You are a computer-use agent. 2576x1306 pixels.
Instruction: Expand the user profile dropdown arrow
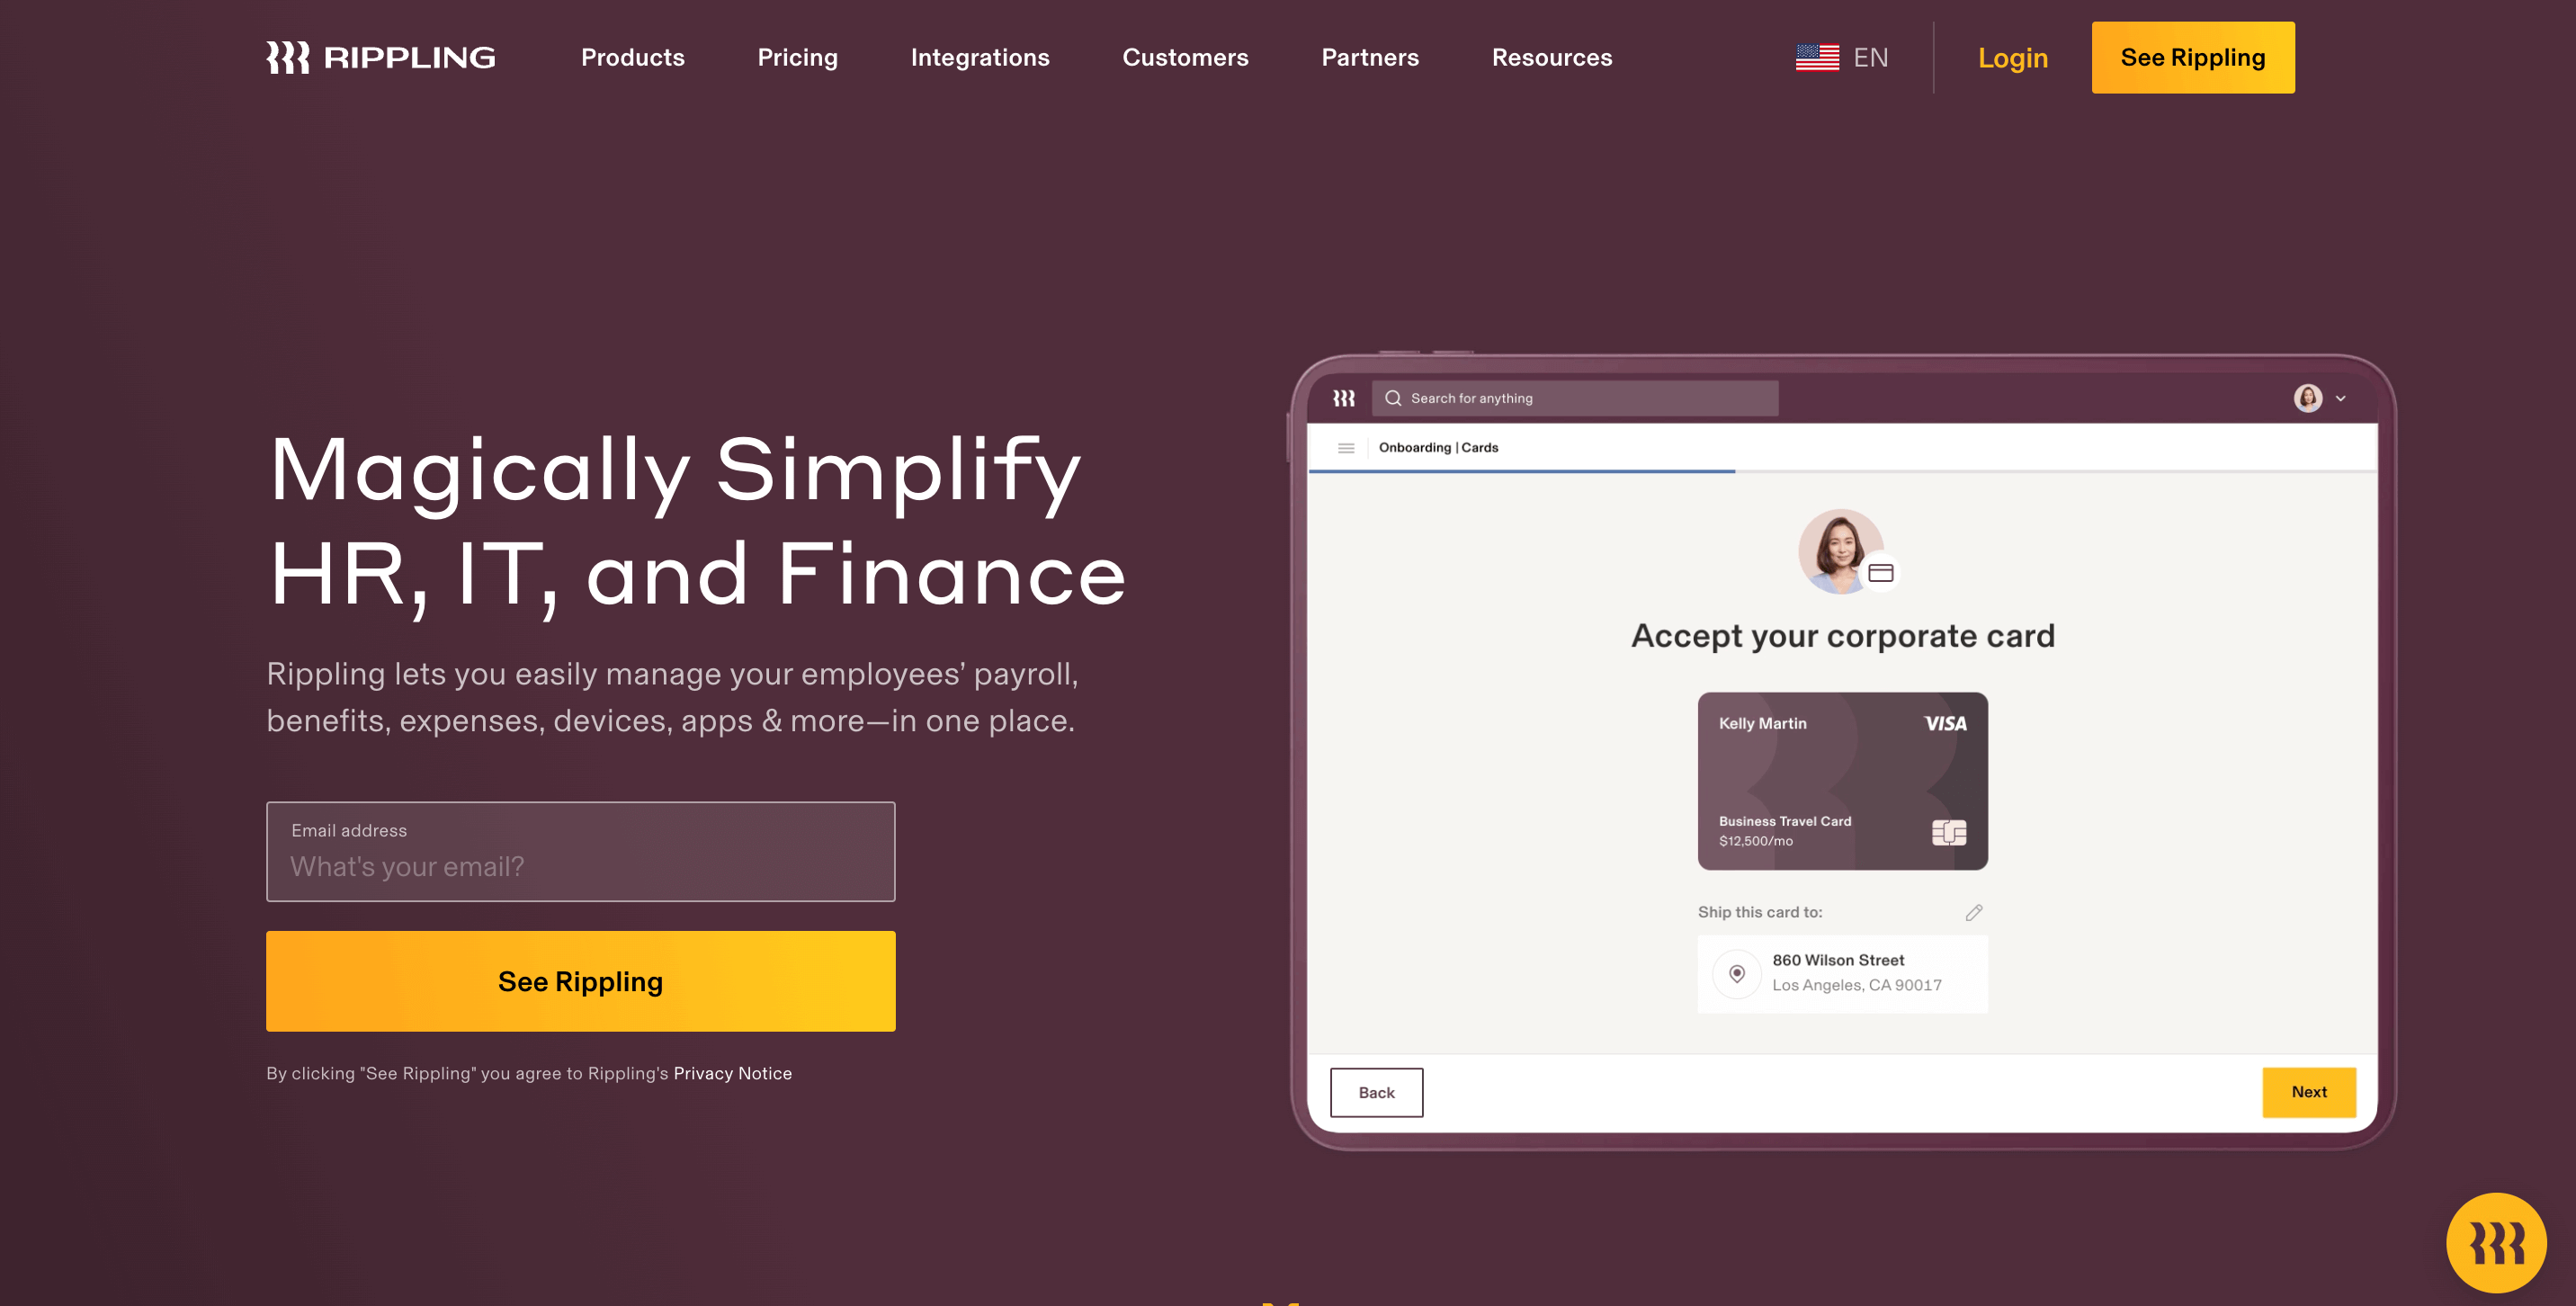coord(2341,398)
